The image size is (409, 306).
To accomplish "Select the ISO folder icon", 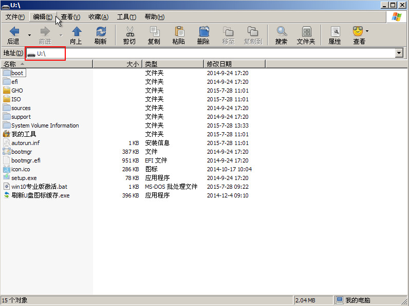I will pos(7,99).
